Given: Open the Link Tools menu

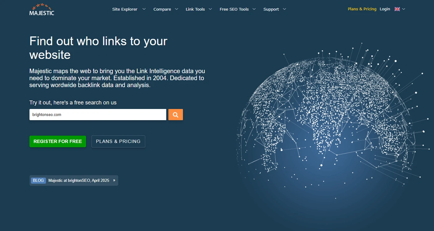Looking at the screenshot, I should (195, 9).
